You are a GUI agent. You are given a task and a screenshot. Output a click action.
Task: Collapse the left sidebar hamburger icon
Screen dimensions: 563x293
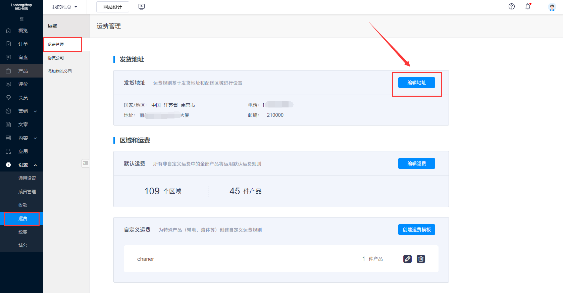tap(21, 19)
